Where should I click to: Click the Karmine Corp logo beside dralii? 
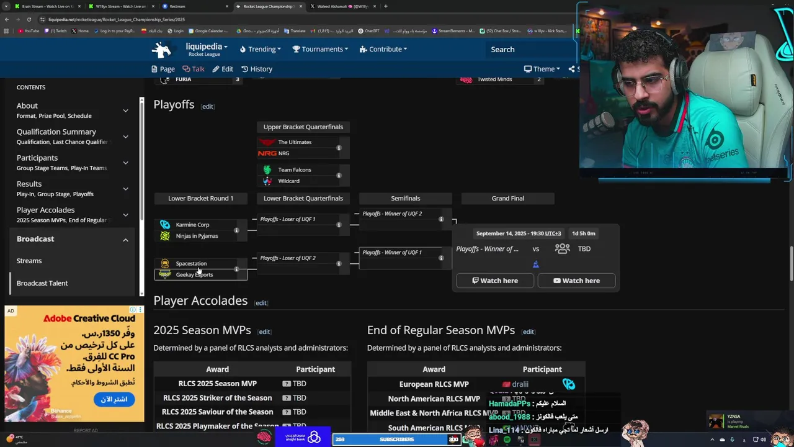[x=569, y=384]
